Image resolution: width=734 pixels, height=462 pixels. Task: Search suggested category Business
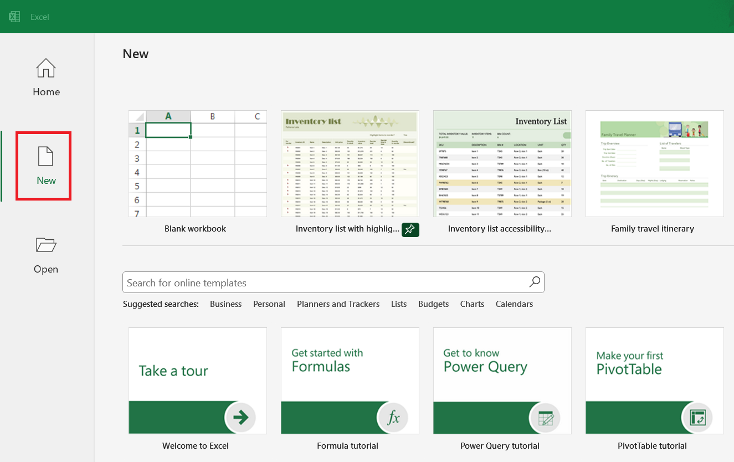(x=225, y=304)
